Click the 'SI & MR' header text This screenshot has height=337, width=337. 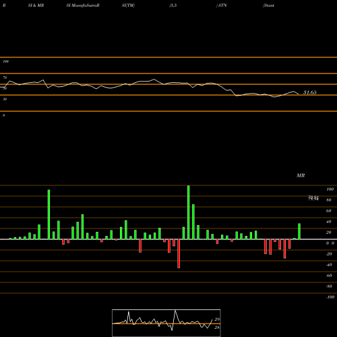pyautogui.click(x=36, y=5)
